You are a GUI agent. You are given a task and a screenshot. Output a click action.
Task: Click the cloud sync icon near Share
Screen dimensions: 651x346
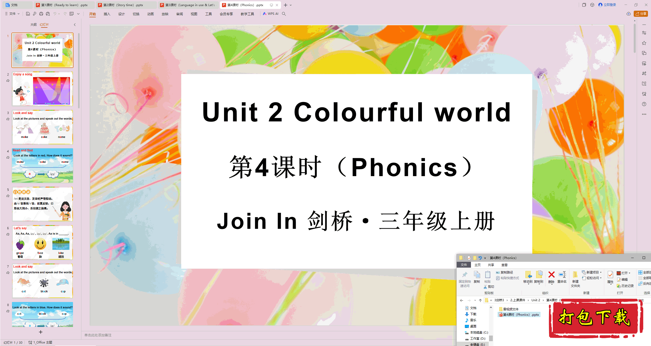click(x=629, y=14)
